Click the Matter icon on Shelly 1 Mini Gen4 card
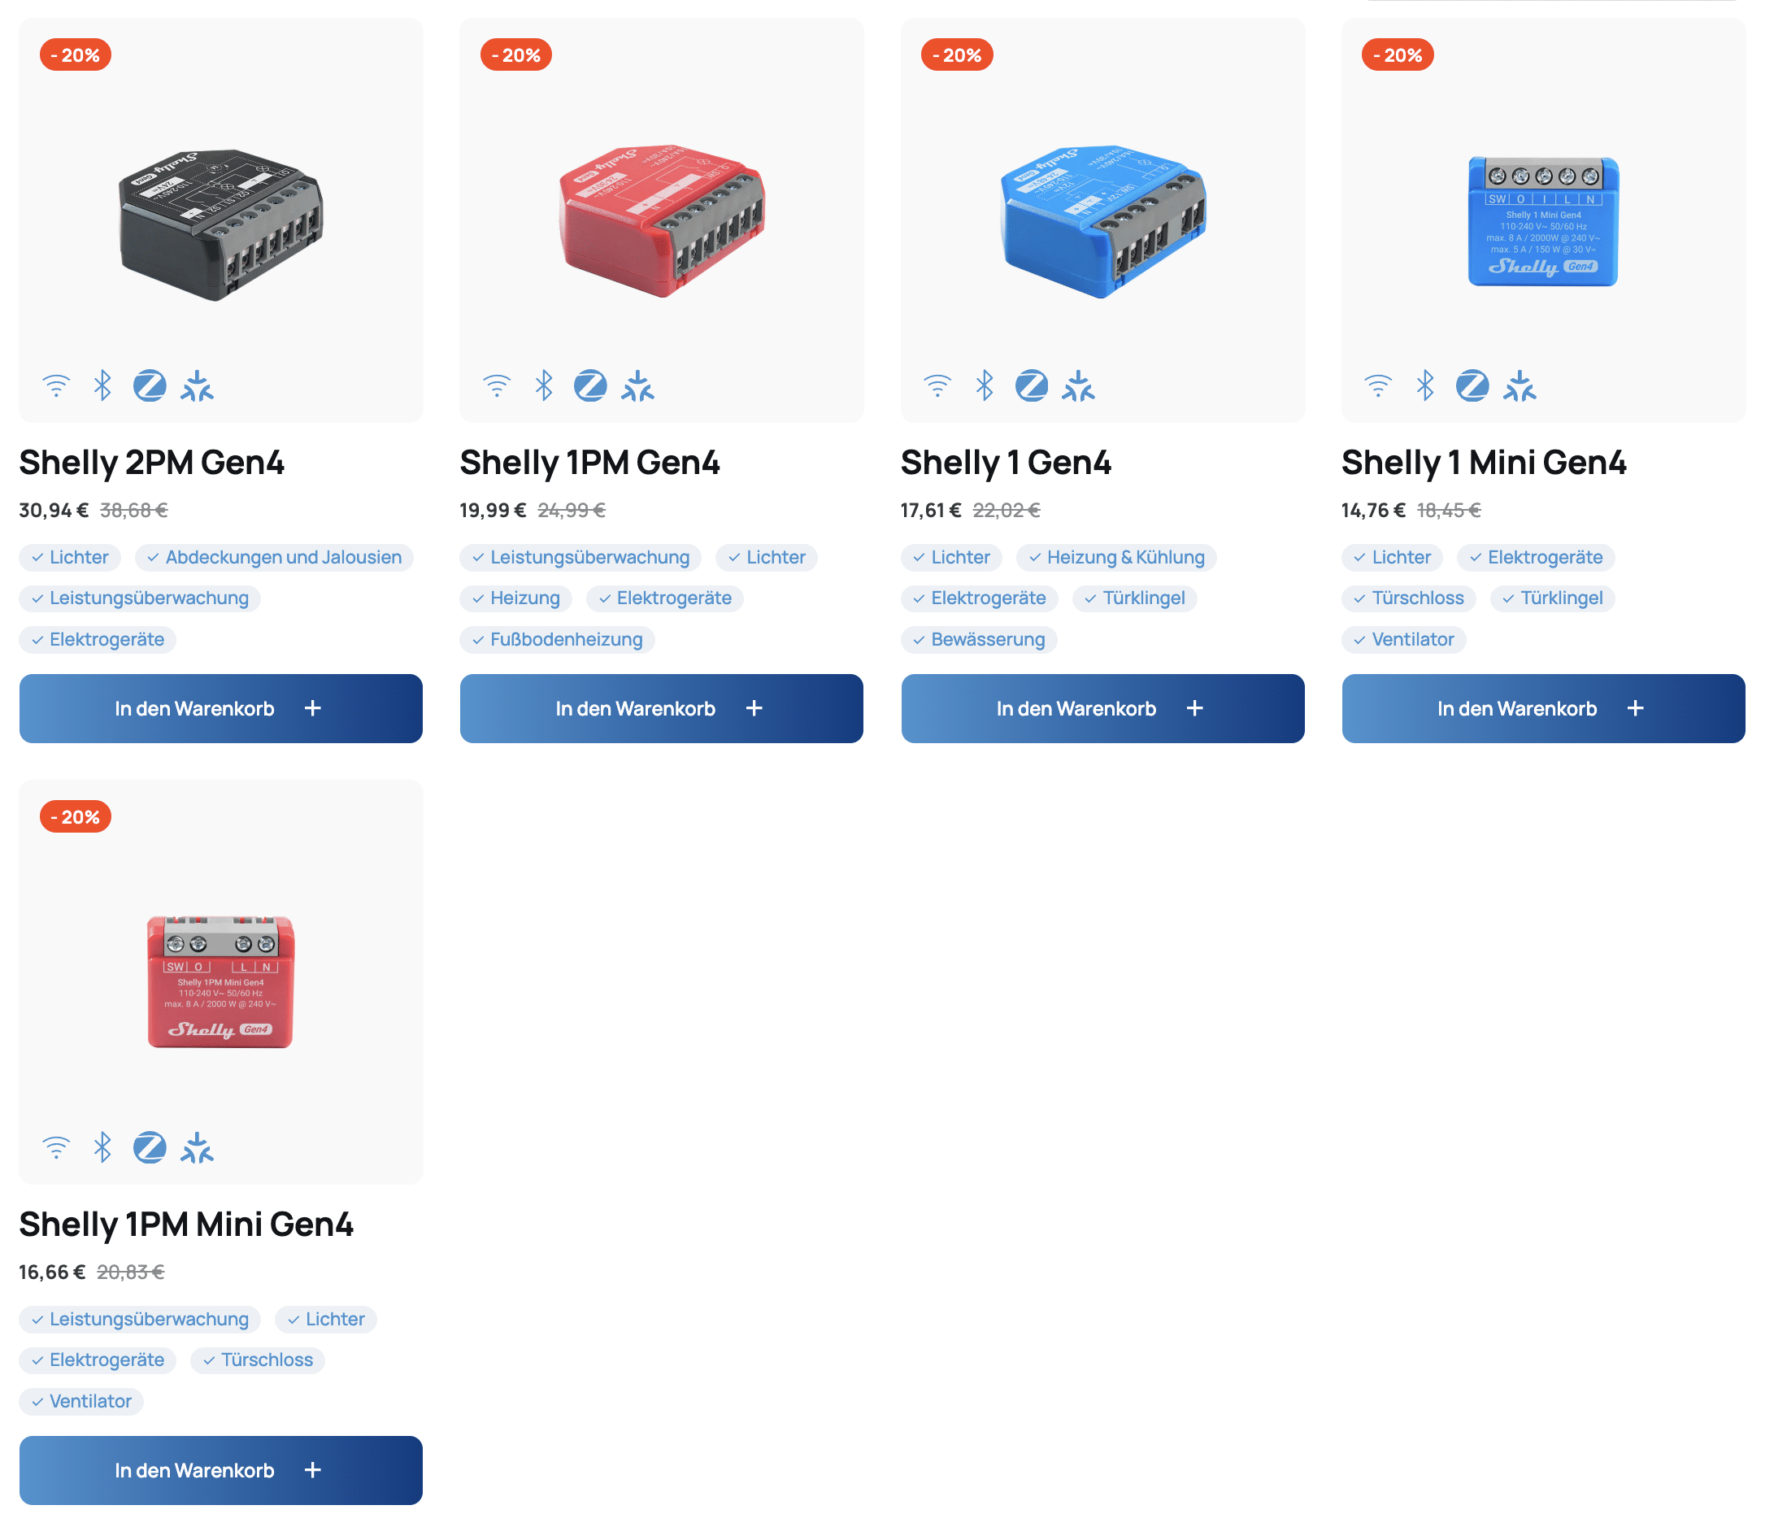Viewport: 1787px width, 1514px height. coord(1520,386)
